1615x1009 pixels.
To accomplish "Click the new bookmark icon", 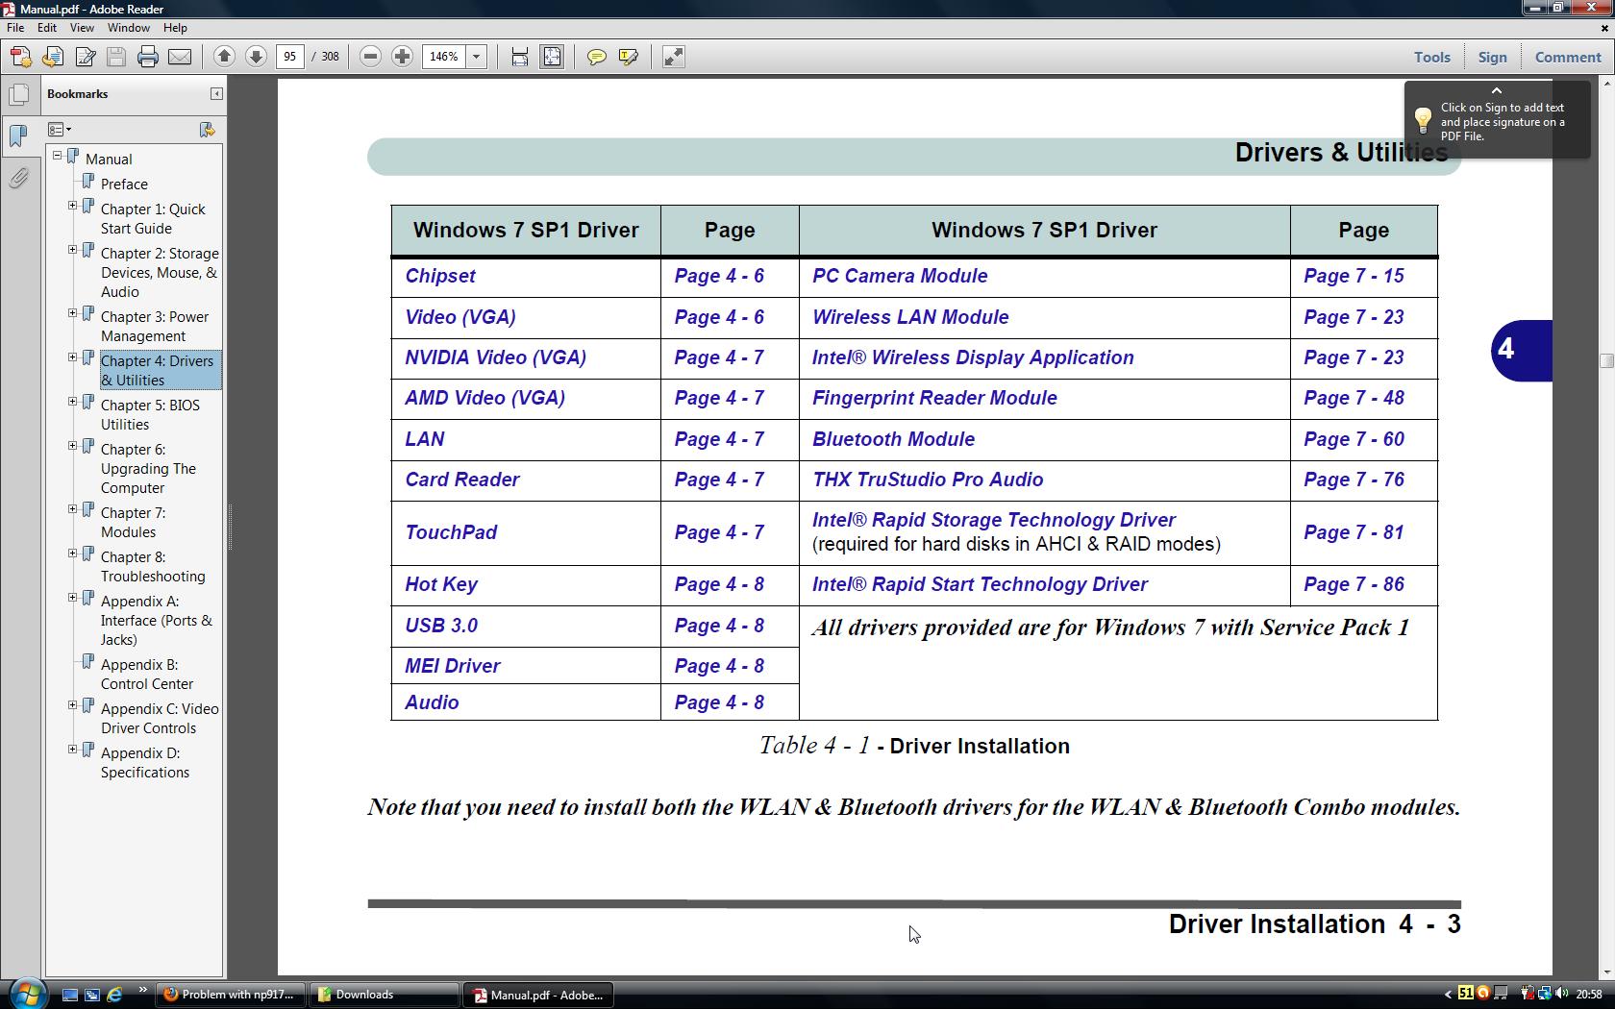I will point(207,130).
